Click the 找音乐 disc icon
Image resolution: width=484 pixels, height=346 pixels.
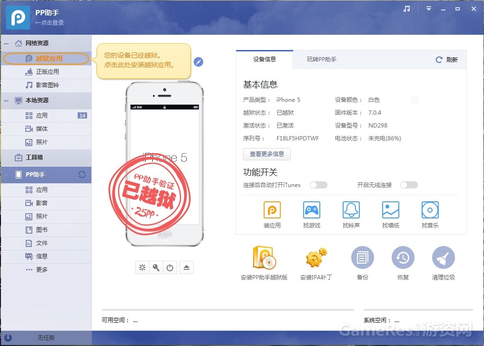[430, 210]
